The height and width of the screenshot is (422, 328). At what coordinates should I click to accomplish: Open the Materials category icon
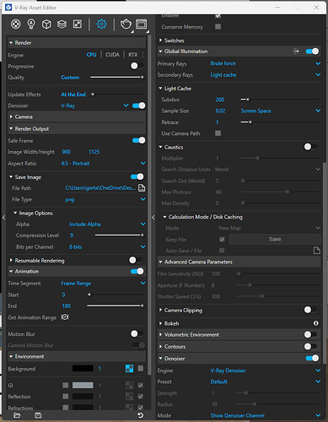coord(16,24)
